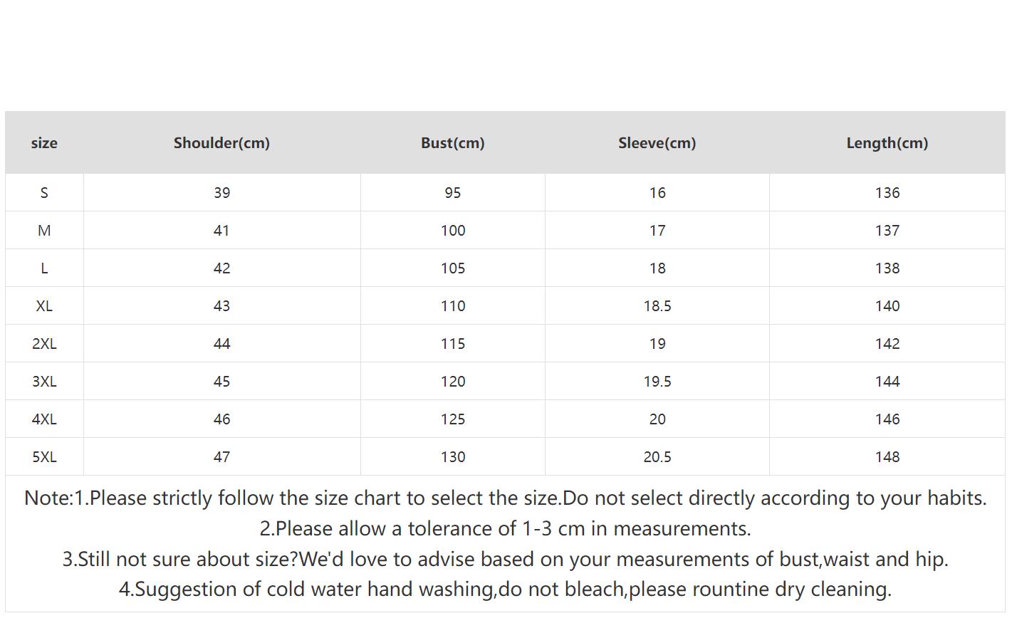Select the S size row label
1017x623 pixels.
pos(44,193)
